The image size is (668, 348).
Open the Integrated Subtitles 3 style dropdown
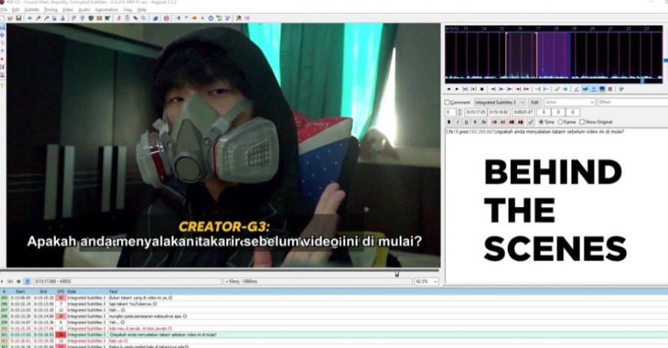[x=499, y=103]
